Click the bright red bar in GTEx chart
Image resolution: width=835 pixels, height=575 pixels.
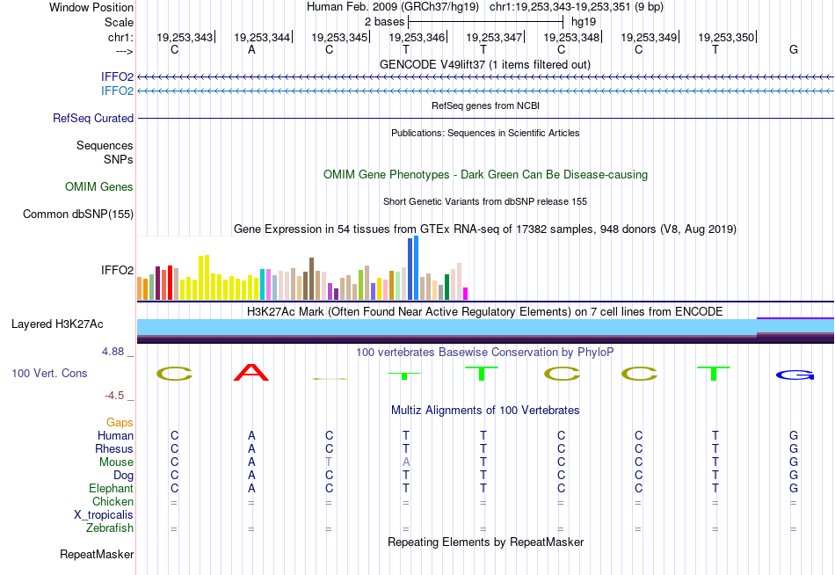tap(170, 283)
